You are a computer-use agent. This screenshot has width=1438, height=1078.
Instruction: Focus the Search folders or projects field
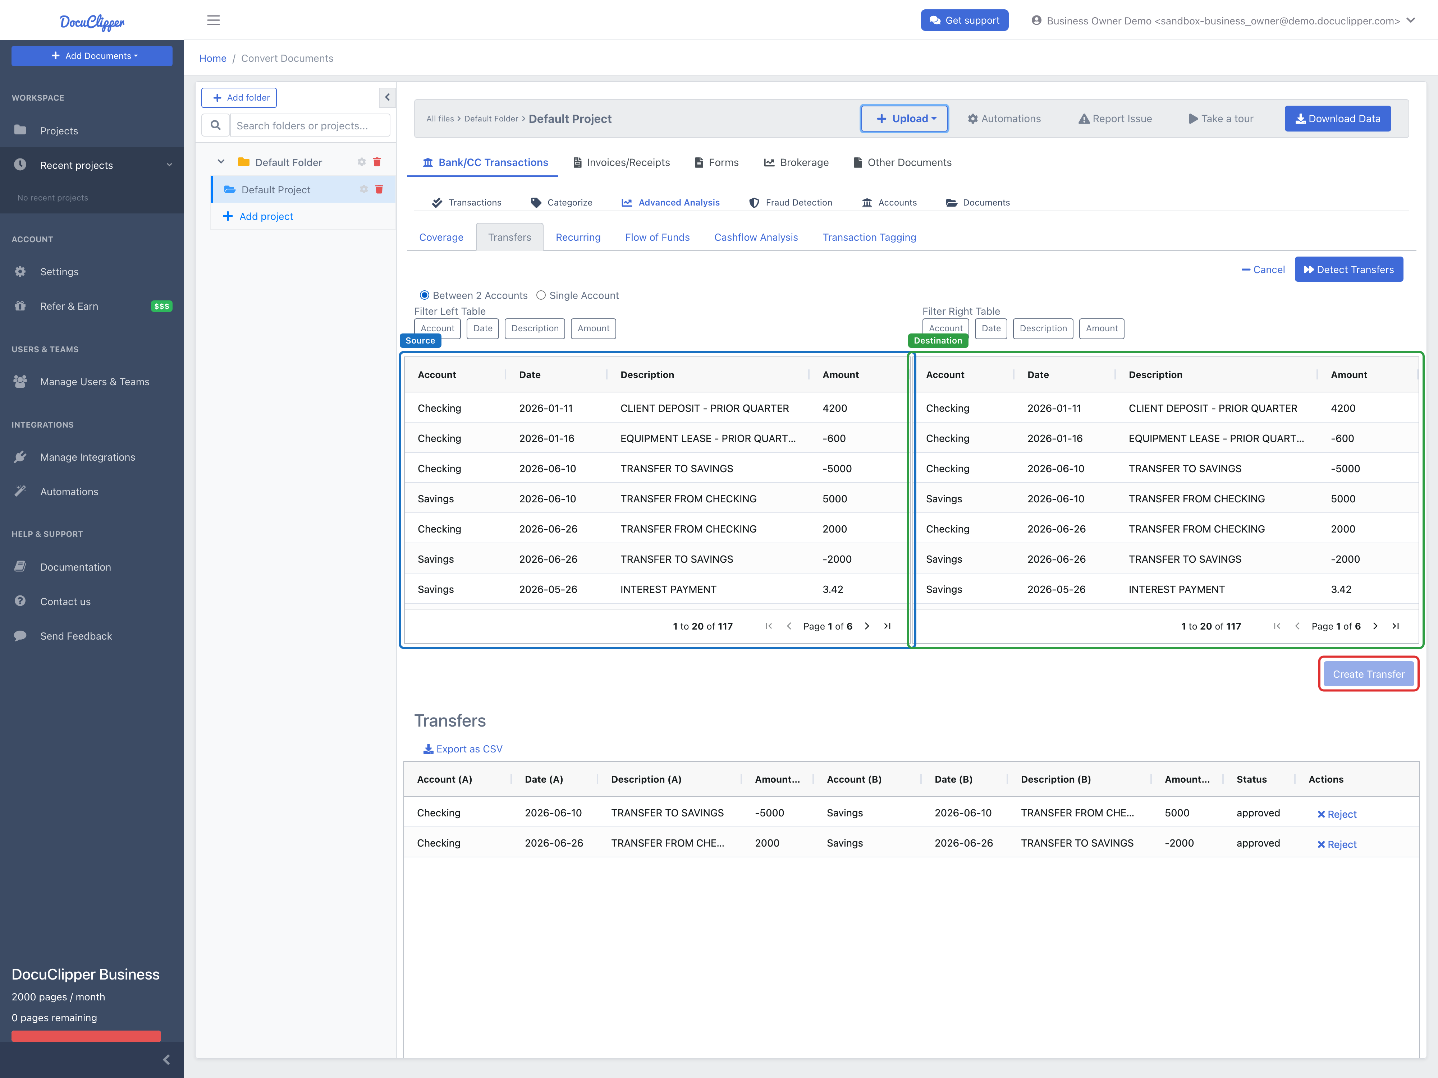(310, 125)
